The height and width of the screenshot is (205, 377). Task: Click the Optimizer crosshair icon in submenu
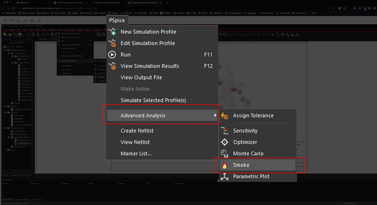point(225,142)
